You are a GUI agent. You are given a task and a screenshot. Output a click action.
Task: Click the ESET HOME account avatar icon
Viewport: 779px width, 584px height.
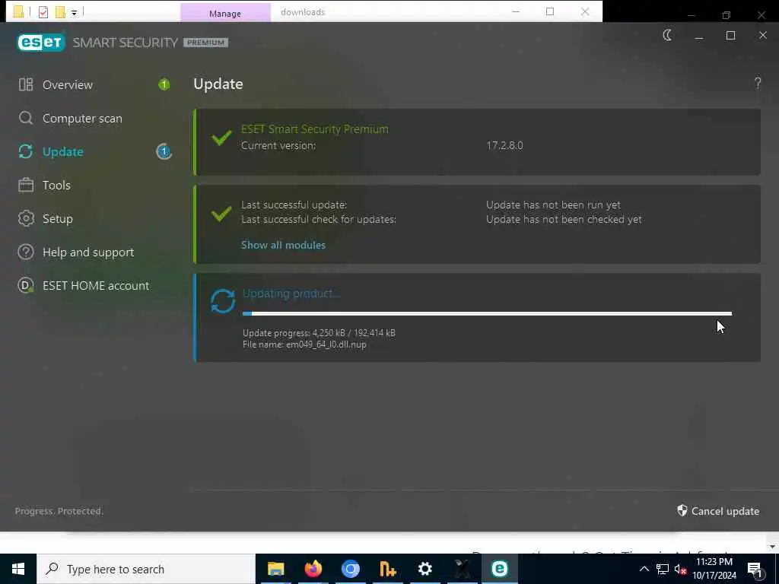(x=26, y=286)
